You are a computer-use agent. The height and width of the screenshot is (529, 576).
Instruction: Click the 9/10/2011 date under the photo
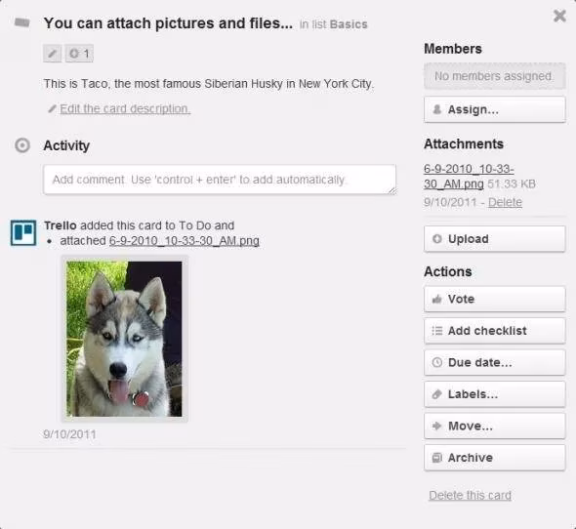69,434
